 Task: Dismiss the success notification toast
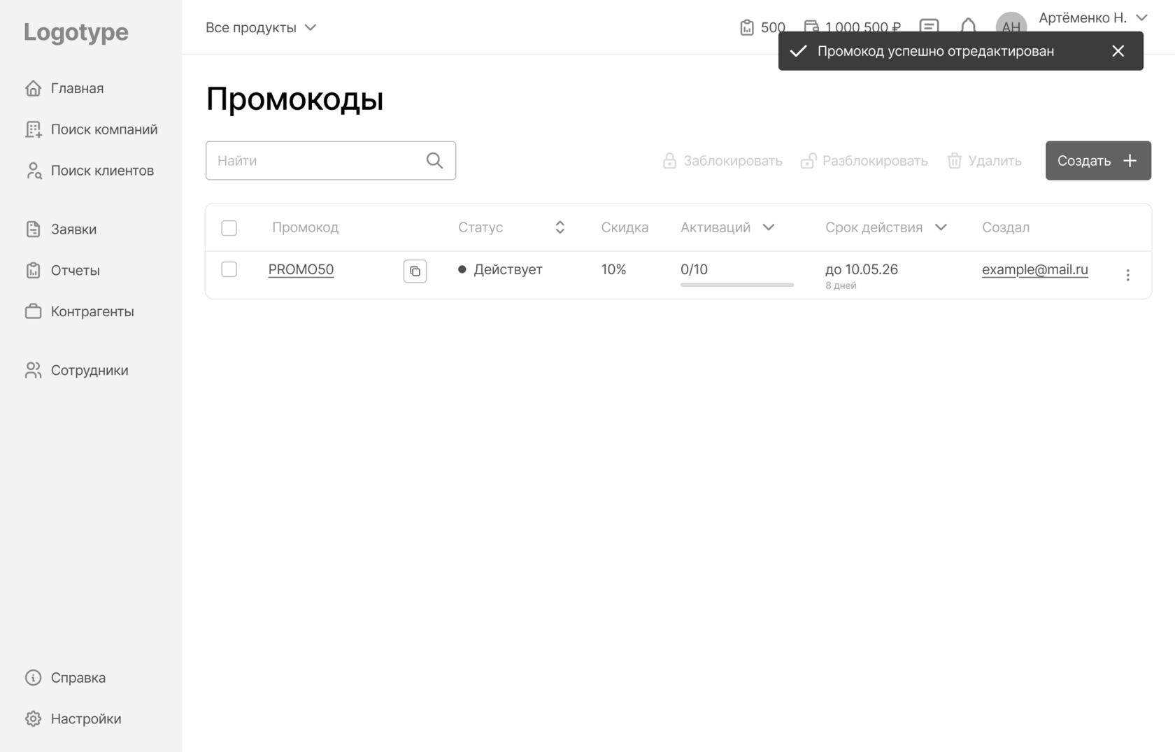pyautogui.click(x=1118, y=51)
